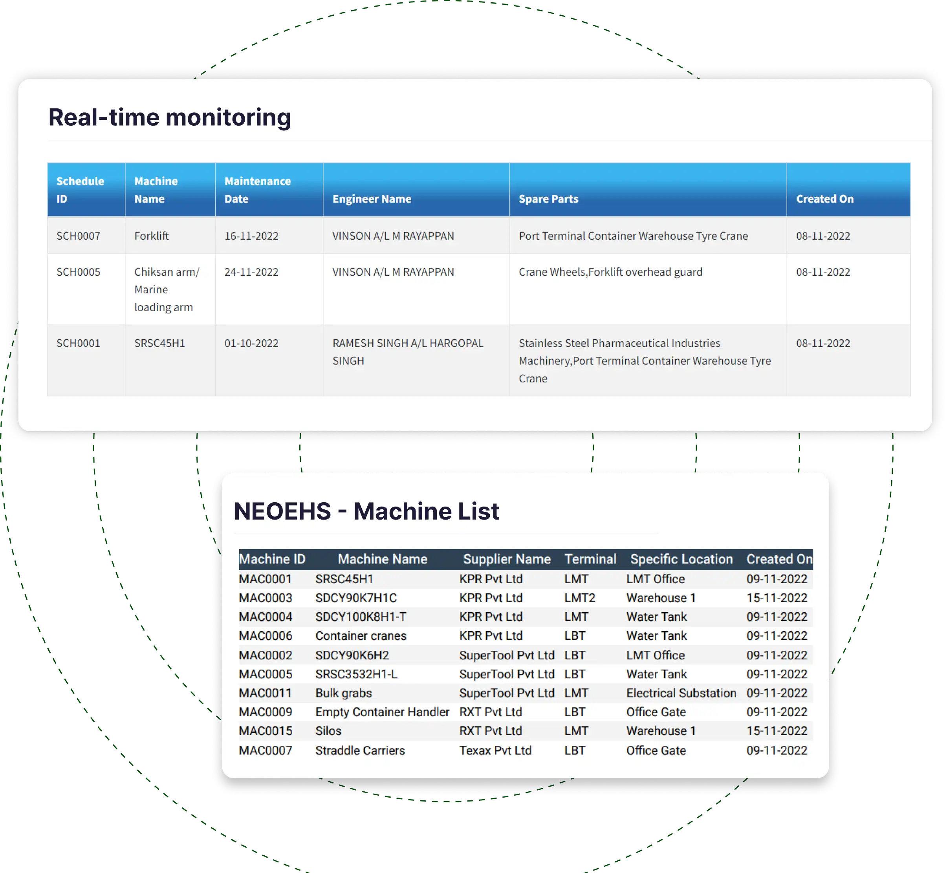The image size is (947, 873).
Task: Select machine row MAC0009
Action: (526, 712)
